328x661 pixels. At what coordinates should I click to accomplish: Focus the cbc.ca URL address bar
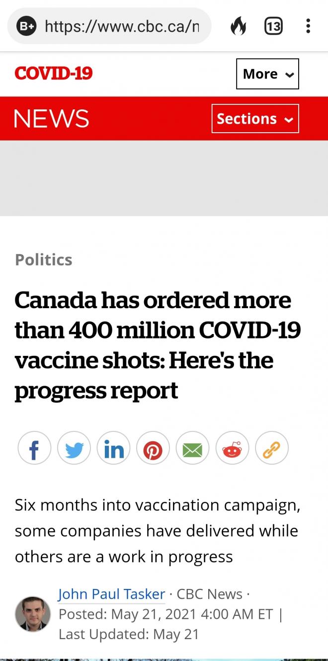coord(122,26)
